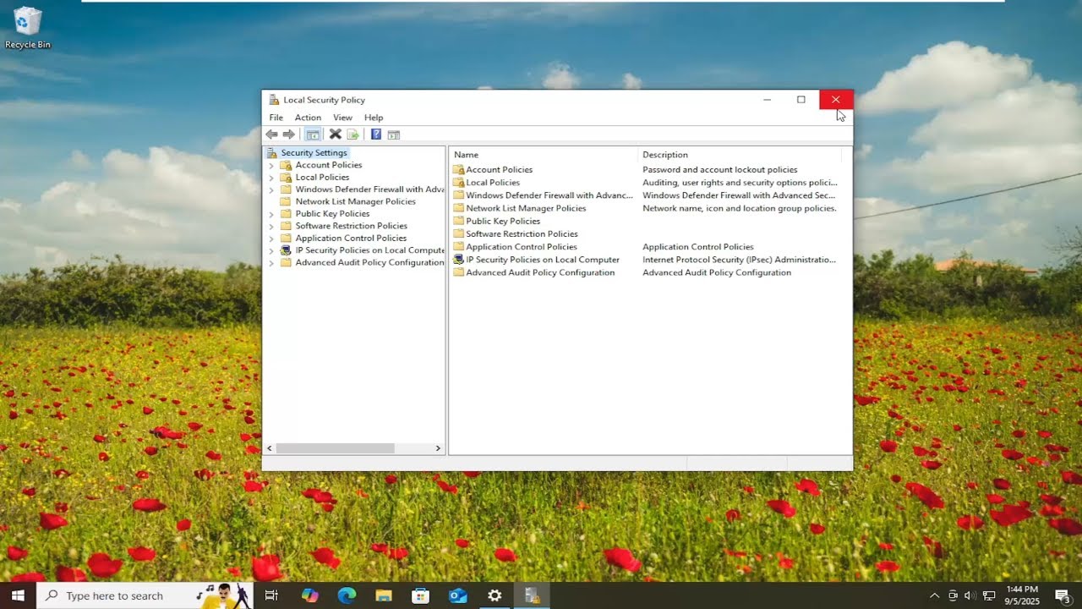Viewport: 1082px width, 609px height.
Task: Expand Account Policies in the tree
Action: (271, 166)
